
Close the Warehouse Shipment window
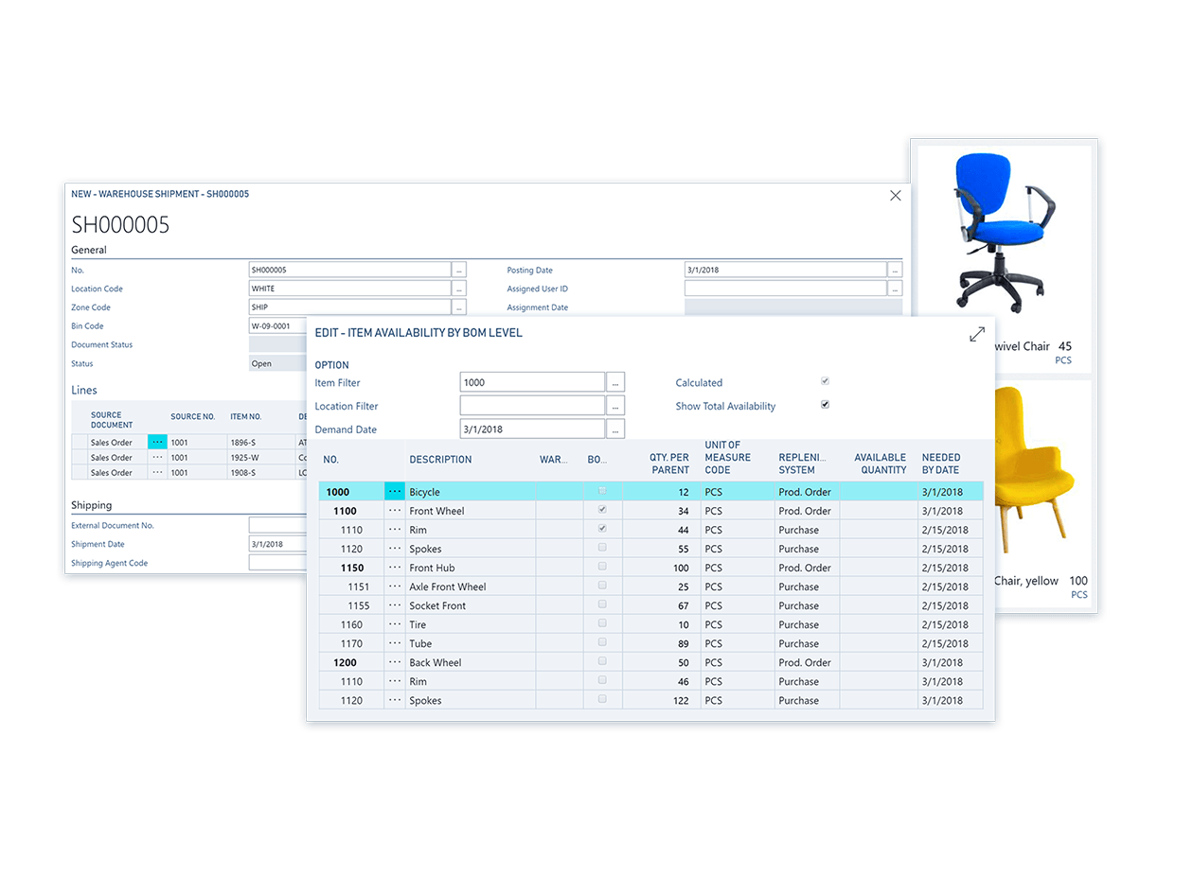pyautogui.click(x=895, y=196)
